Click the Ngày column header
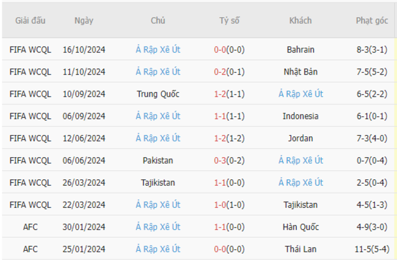 84,21
